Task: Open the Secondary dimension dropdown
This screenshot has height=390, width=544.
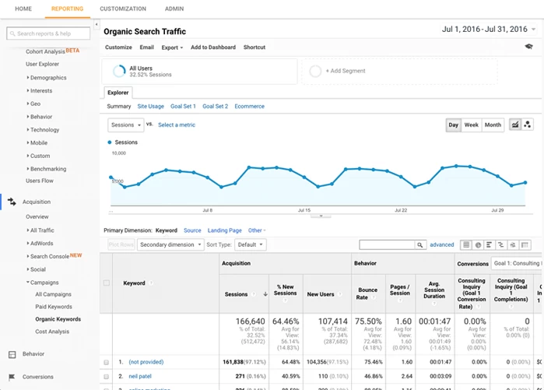Action: click(170, 244)
